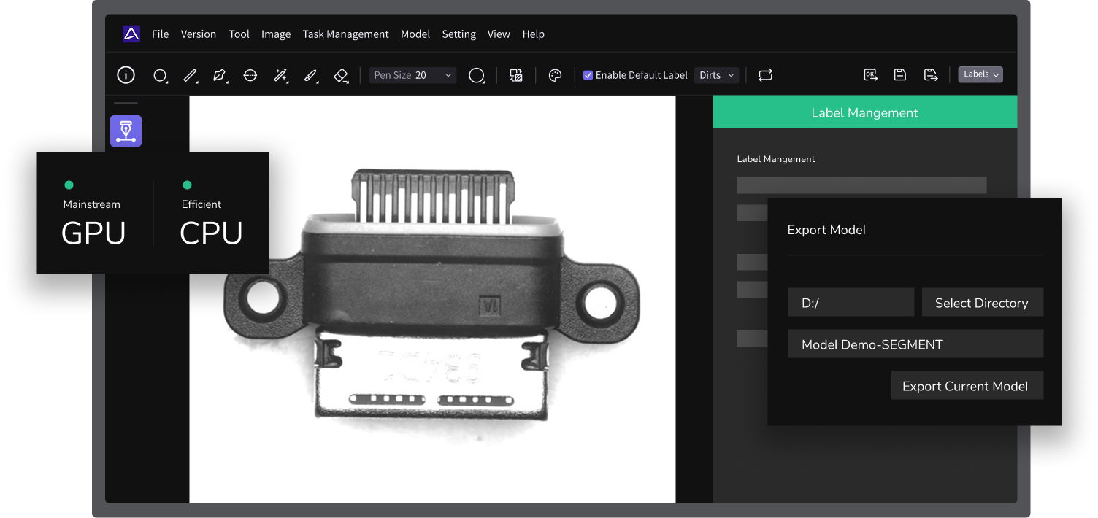Click the Model Demo-SEGMENT name field

point(915,344)
